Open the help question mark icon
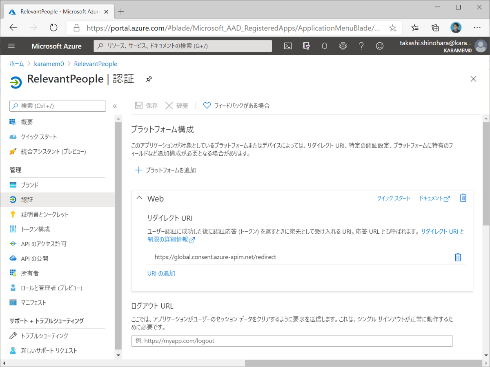Image resolution: width=490 pixels, height=367 pixels. (361, 46)
